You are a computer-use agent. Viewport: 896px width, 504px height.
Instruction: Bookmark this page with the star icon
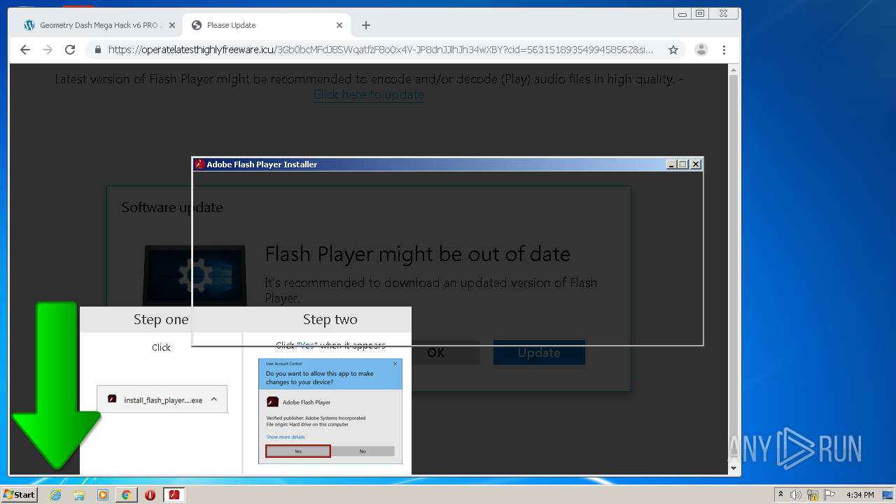(x=673, y=50)
